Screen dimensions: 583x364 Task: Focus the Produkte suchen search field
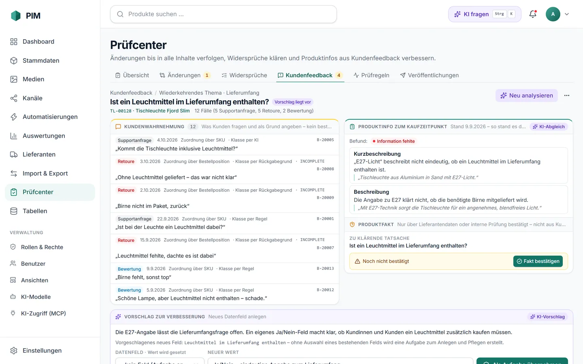tap(223, 14)
